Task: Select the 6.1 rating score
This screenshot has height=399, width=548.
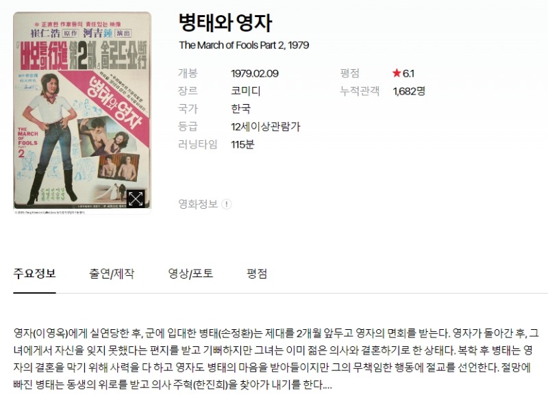Action: pyautogui.click(x=408, y=73)
